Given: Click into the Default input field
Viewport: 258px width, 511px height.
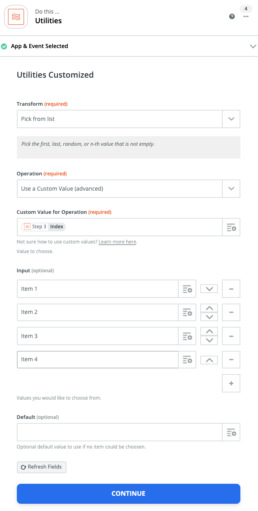Looking at the screenshot, I should click(119, 432).
